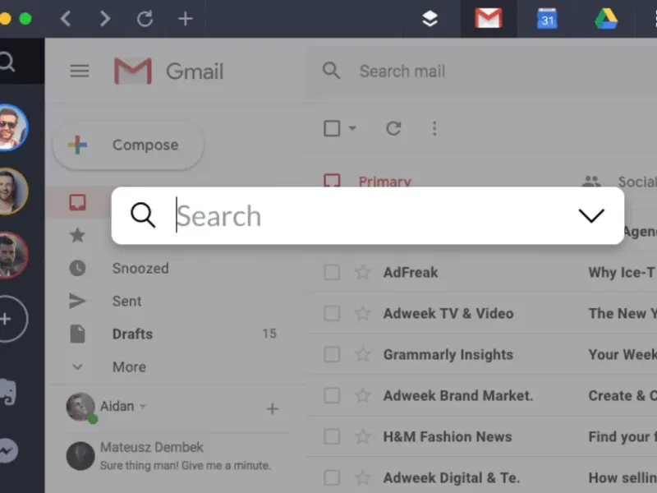Check the Adweek Brand Market. checkbox

pos(332,396)
